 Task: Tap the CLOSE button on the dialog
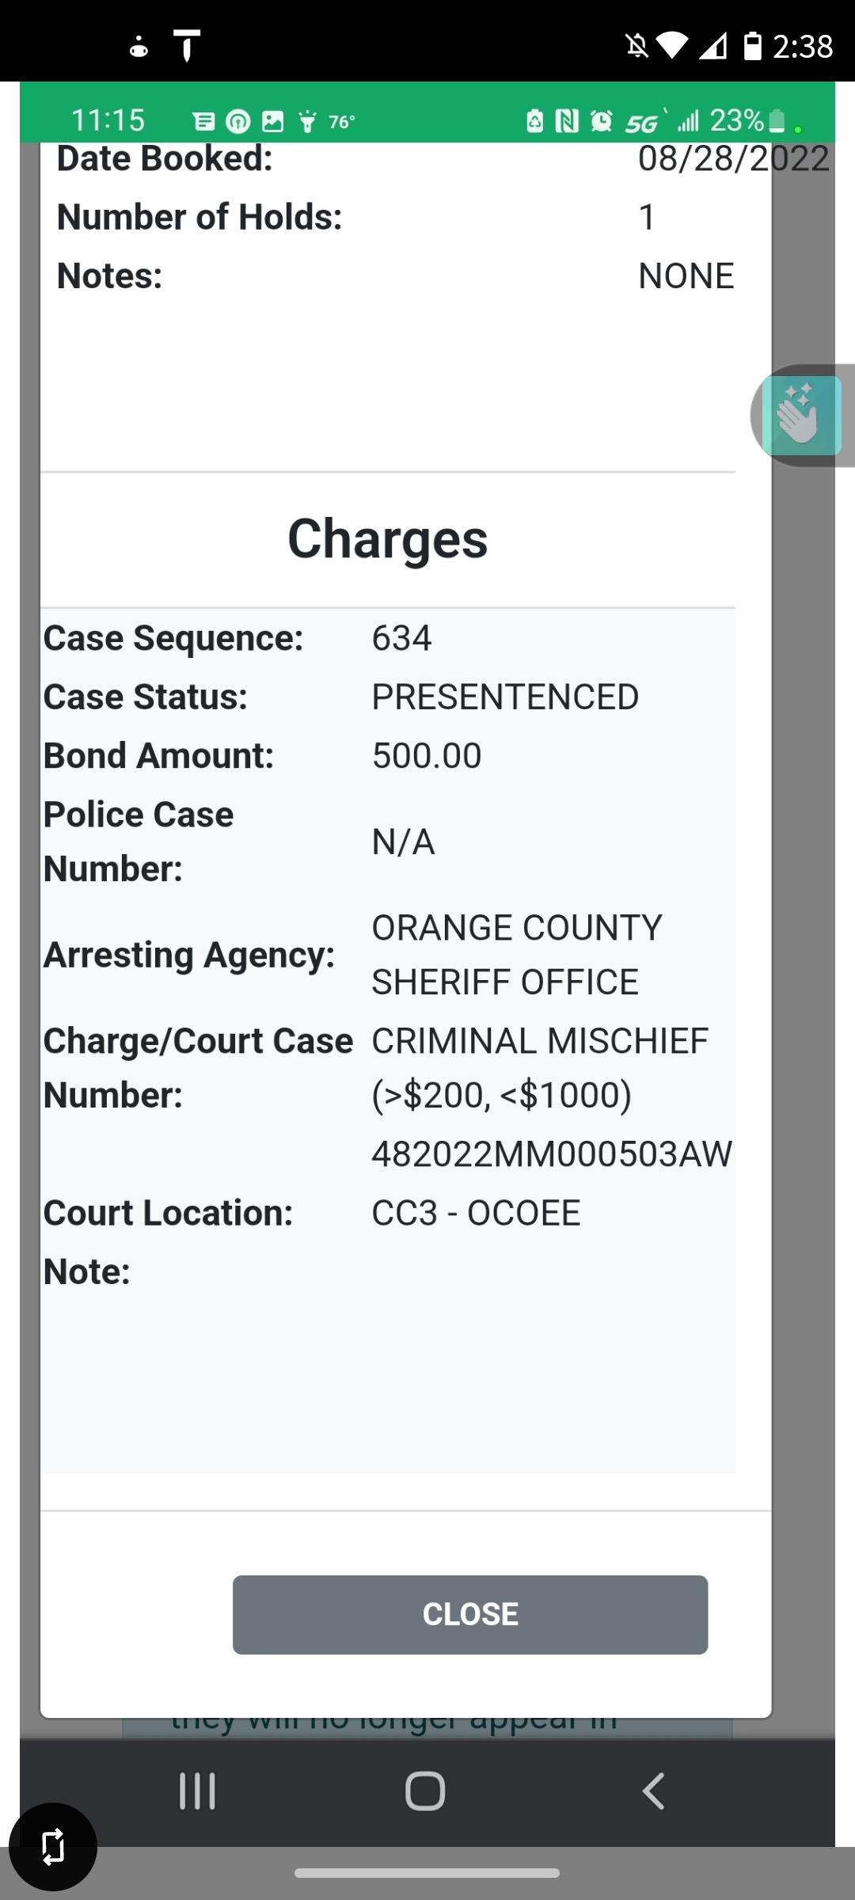point(470,1614)
